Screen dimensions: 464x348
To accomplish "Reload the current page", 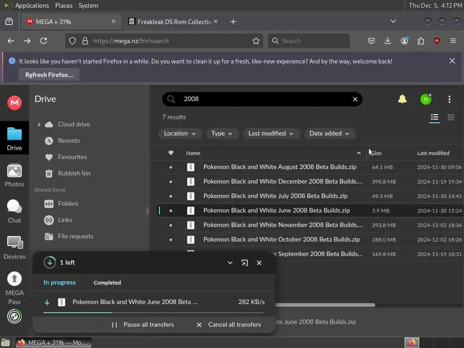I will point(43,41).
